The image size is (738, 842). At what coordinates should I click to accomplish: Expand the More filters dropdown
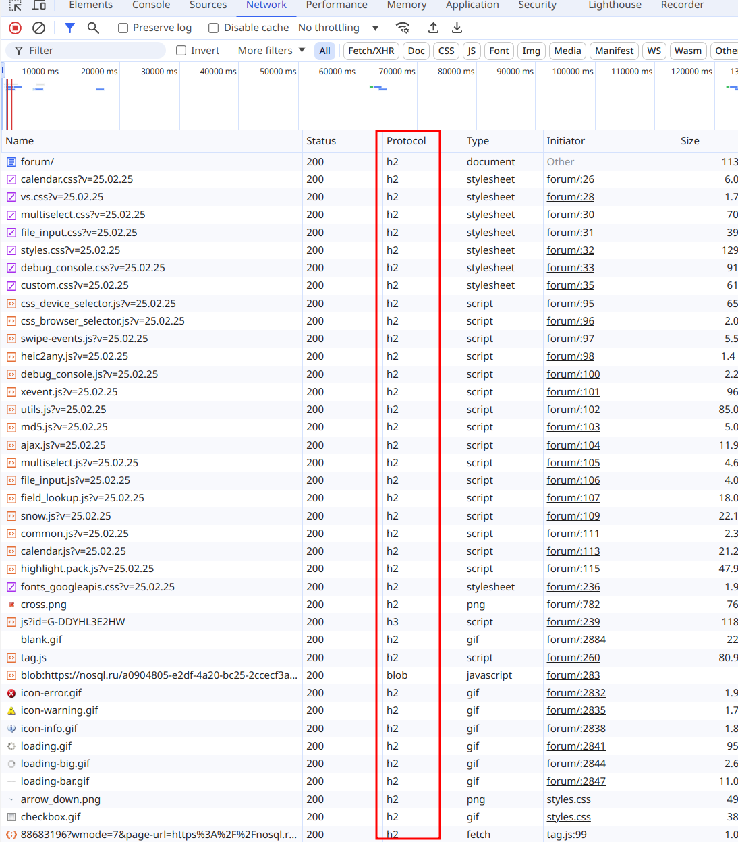pyautogui.click(x=271, y=51)
